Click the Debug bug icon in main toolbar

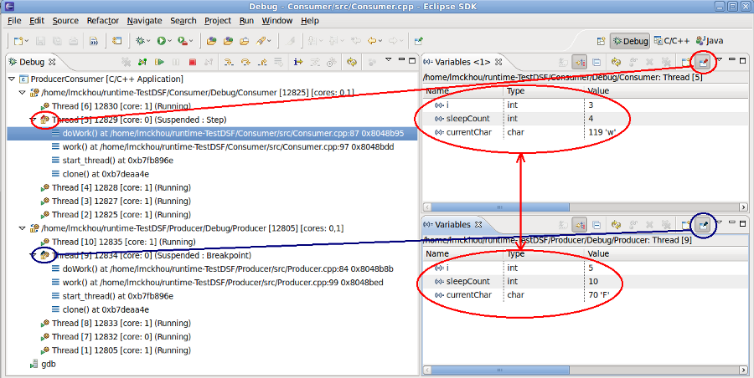[140, 41]
